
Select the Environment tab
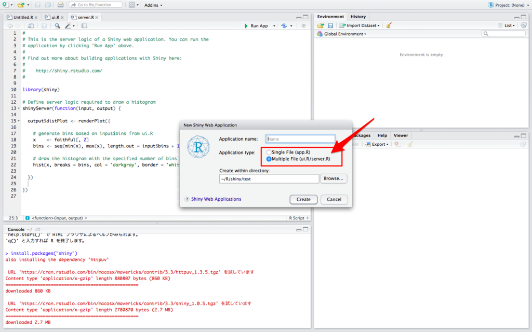point(330,17)
